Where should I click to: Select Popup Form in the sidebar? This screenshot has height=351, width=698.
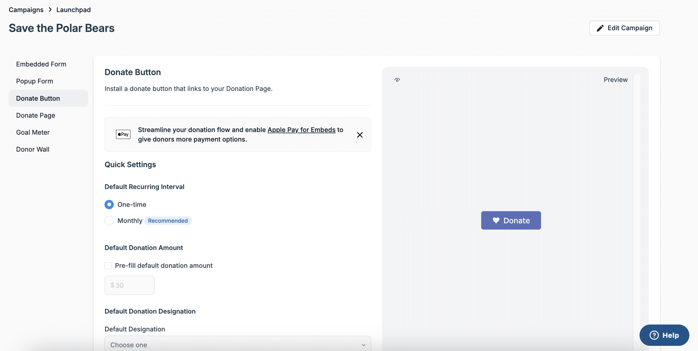35,81
